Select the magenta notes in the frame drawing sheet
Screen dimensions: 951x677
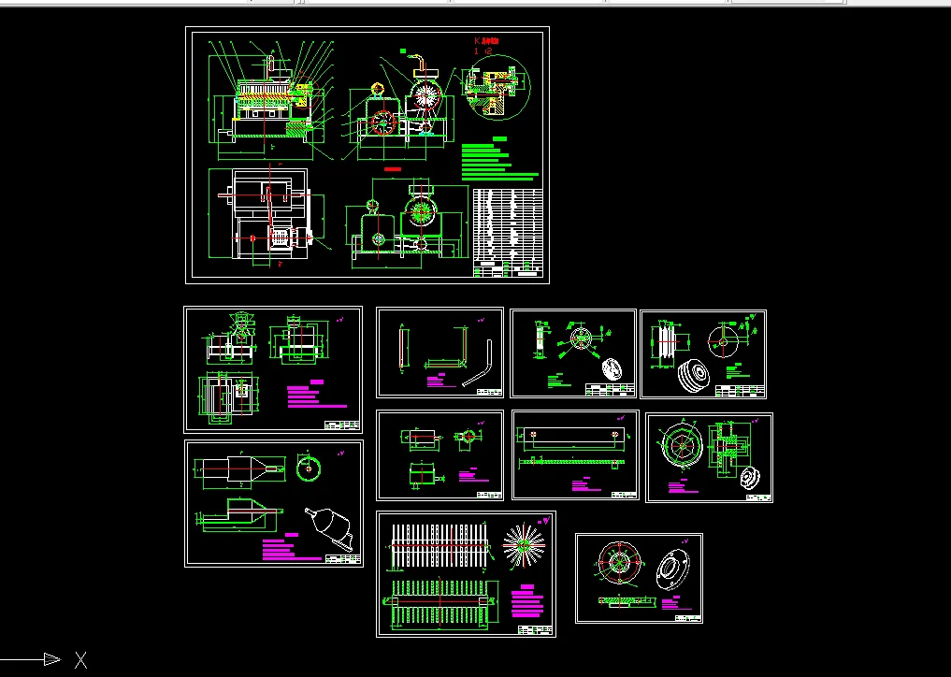[317, 395]
